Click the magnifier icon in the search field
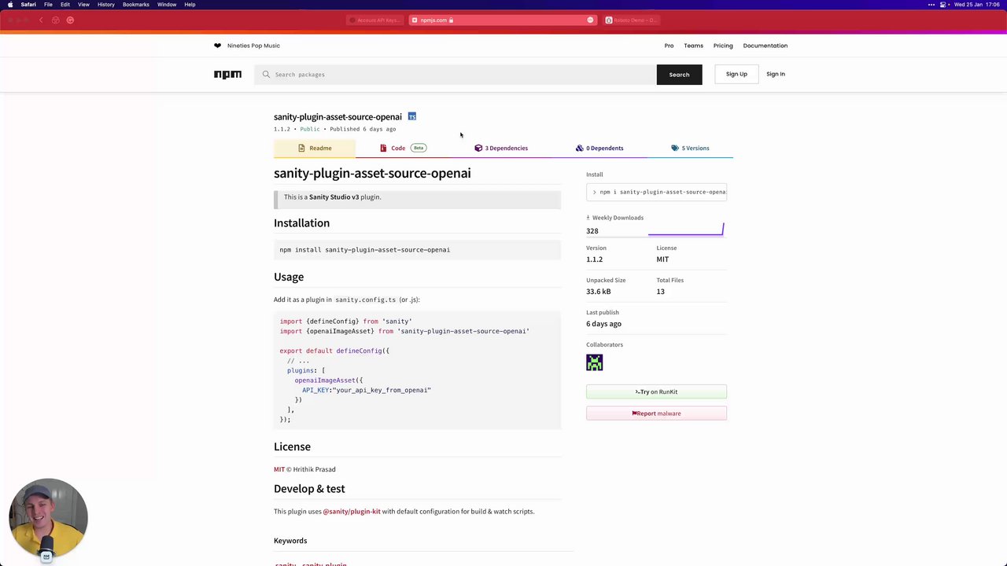Image resolution: width=1007 pixels, height=566 pixels. 266,75
